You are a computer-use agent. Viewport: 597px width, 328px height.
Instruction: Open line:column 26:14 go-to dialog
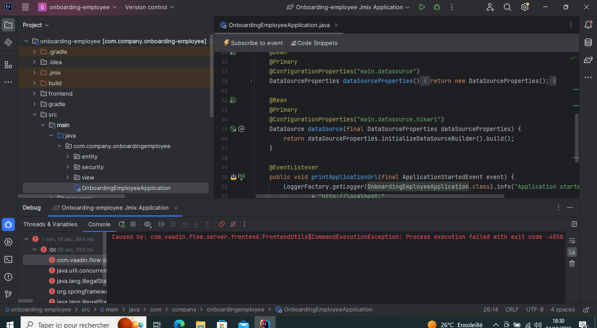491,309
